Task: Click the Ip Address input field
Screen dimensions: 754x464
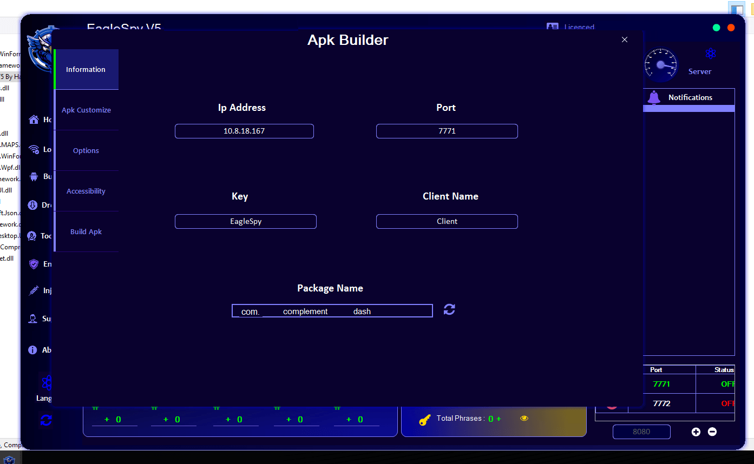Action: [244, 131]
